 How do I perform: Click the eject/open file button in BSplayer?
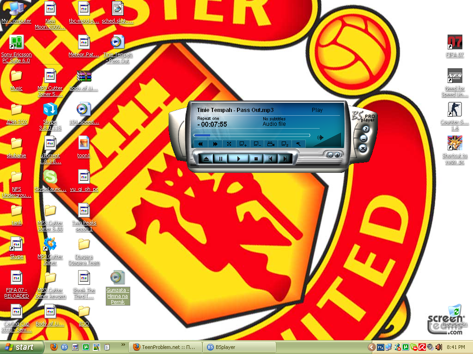point(206,159)
